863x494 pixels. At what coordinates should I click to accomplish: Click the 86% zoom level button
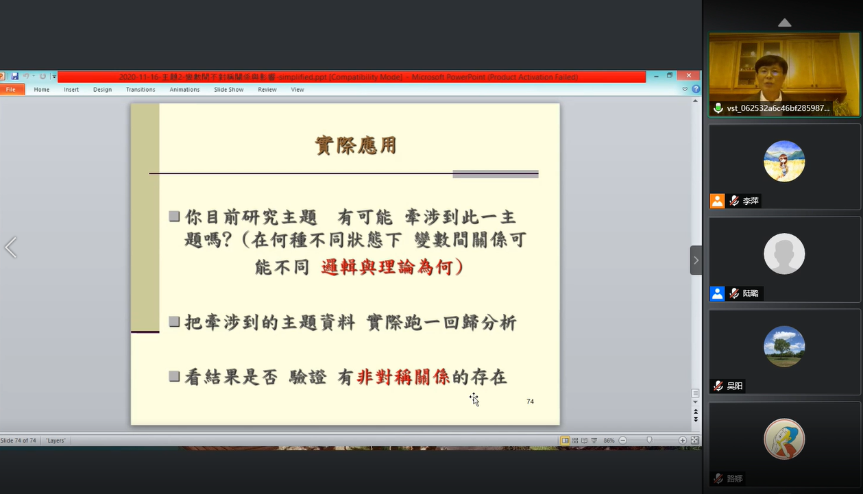[609, 441]
